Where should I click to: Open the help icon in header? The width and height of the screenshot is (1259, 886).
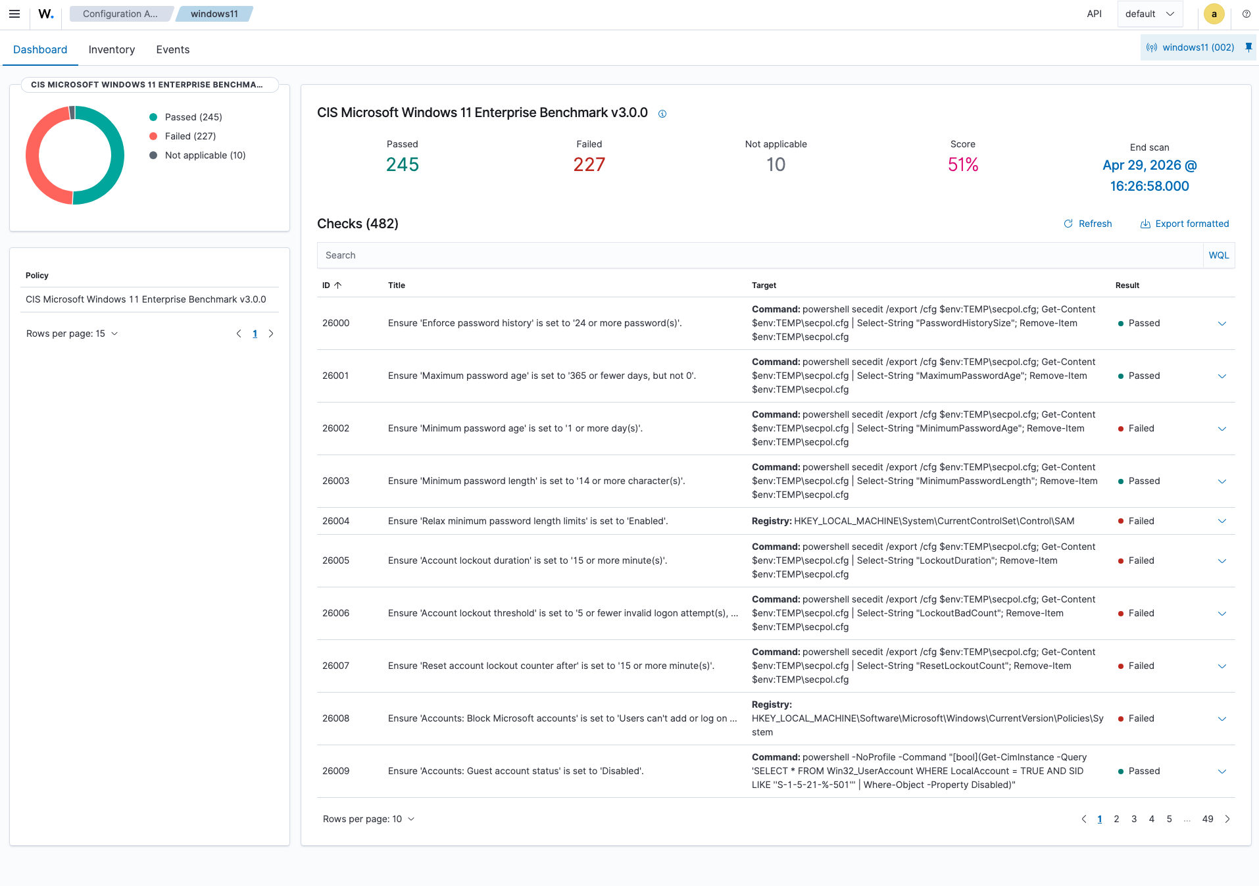(x=1247, y=14)
